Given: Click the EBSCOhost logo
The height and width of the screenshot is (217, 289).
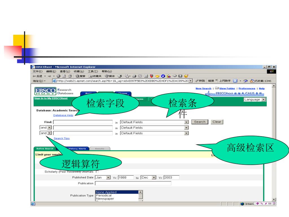Looking at the screenshot, I should point(45,91).
